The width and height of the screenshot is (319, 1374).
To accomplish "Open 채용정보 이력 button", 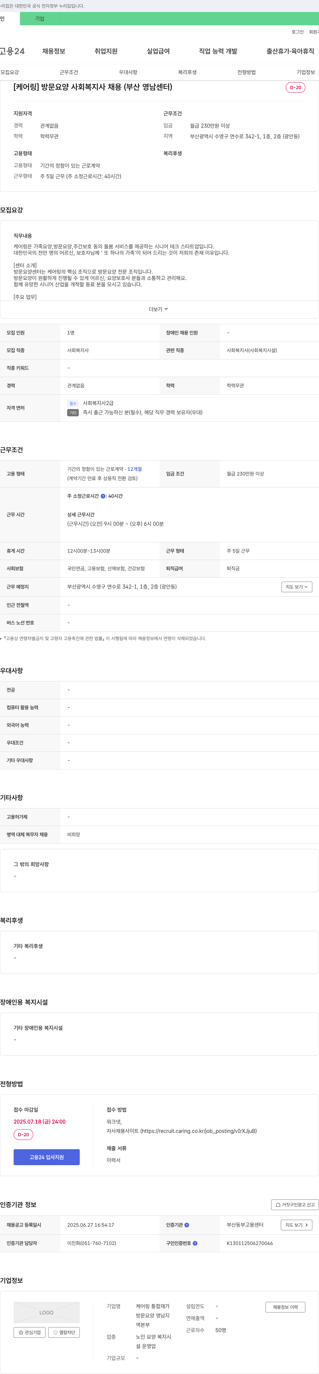I will 285,1307.
